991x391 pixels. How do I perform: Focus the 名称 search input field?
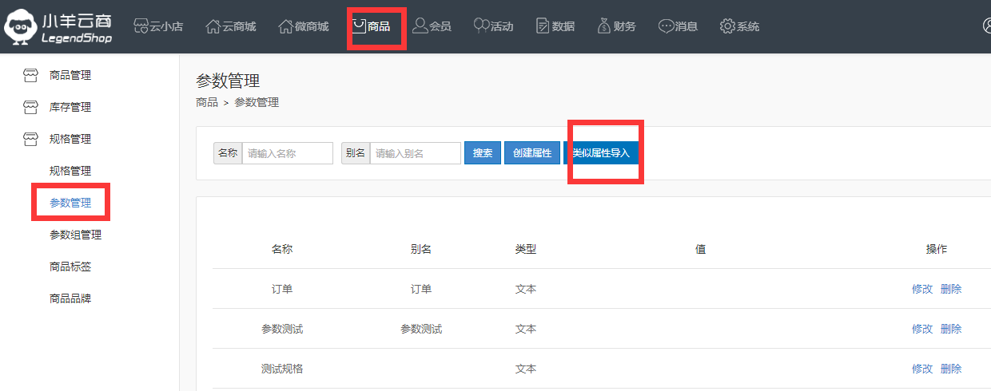pos(288,153)
